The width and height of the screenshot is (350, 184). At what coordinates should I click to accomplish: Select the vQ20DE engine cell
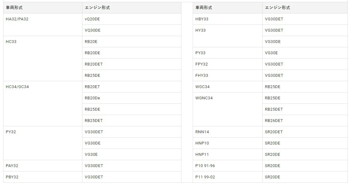(92, 19)
